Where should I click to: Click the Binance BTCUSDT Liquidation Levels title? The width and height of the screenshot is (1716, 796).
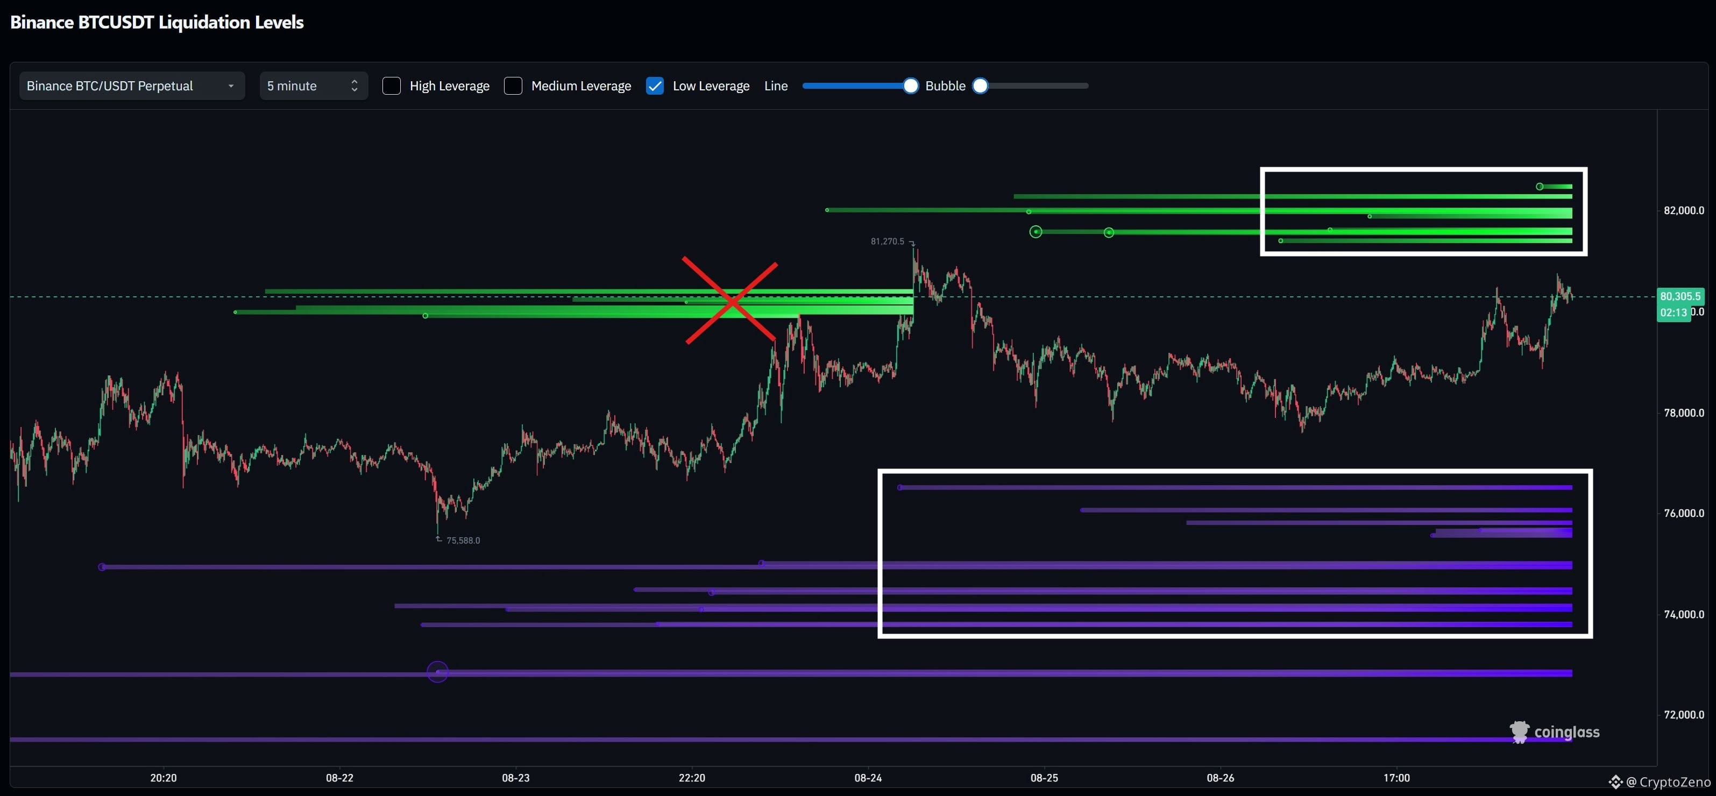point(157,23)
